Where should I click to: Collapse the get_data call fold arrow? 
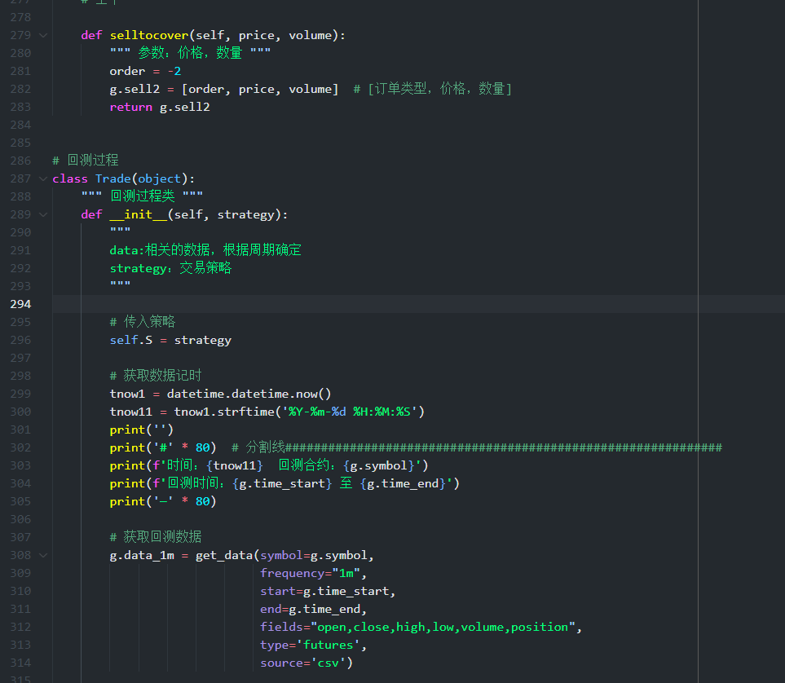[x=43, y=555]
